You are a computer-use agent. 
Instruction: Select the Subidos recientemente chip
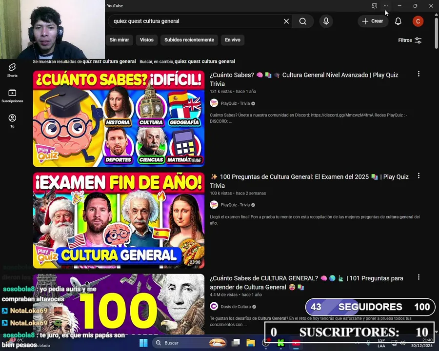(x=189, y=40)
